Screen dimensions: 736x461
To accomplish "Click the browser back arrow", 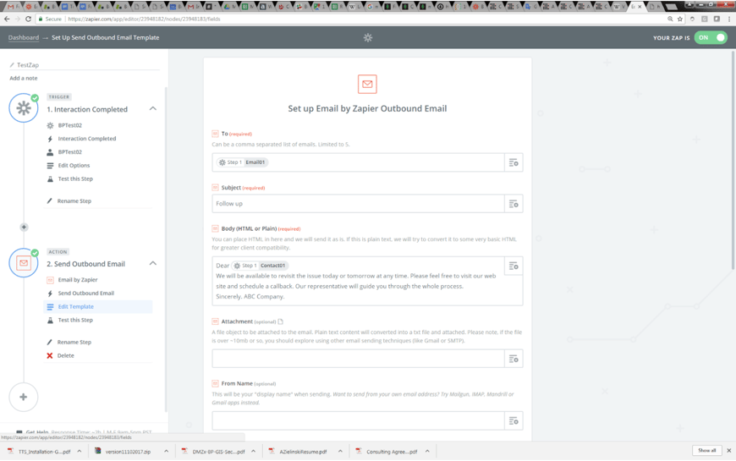I will coord(7,19).
